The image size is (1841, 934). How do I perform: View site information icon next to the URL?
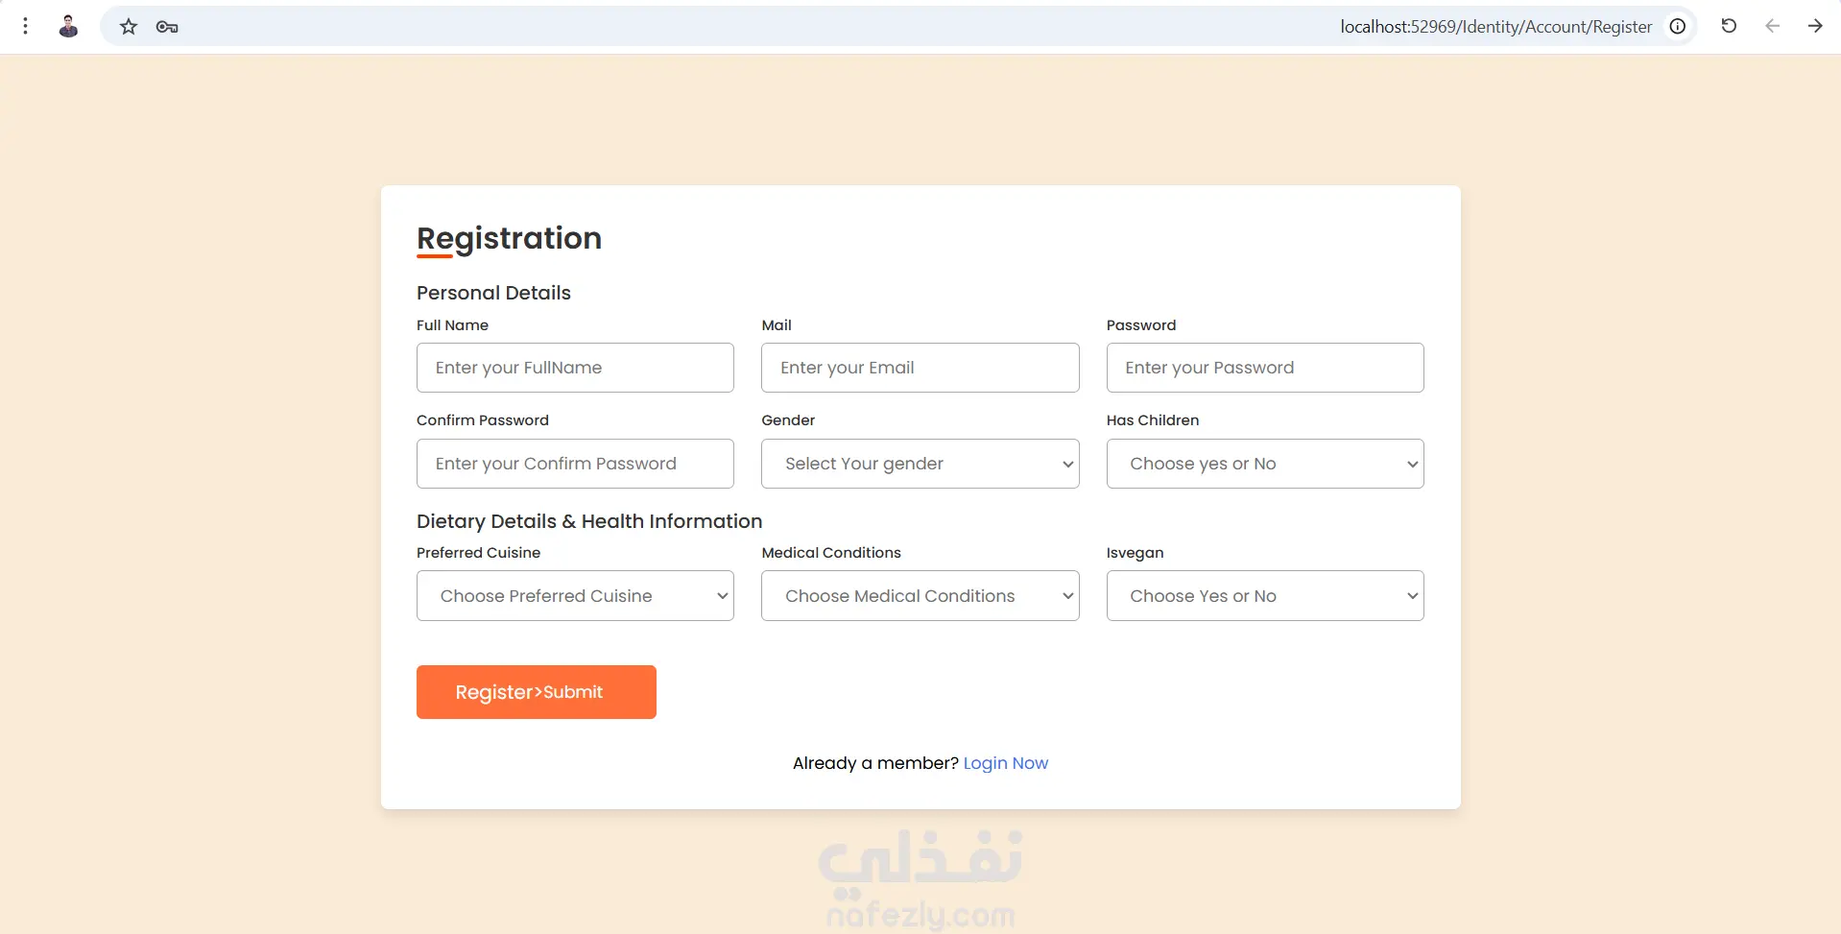point(1678,27)
